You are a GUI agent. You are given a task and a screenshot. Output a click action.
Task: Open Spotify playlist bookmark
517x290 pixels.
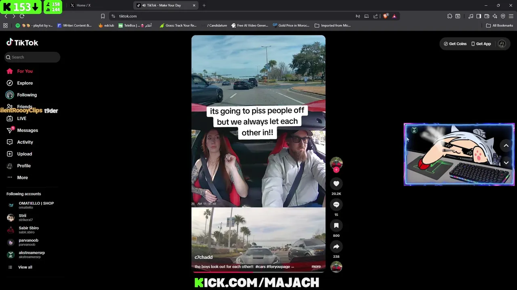[x=34, y=25]
